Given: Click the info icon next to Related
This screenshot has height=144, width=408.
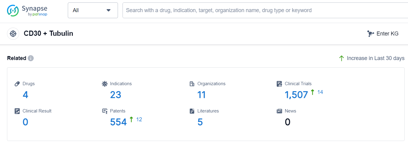Looking at the screenshot, I should click(31, 58).
